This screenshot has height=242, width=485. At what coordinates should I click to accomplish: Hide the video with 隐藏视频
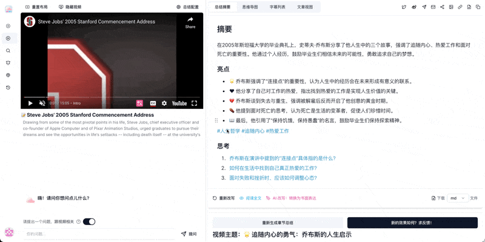pos(70,7)
